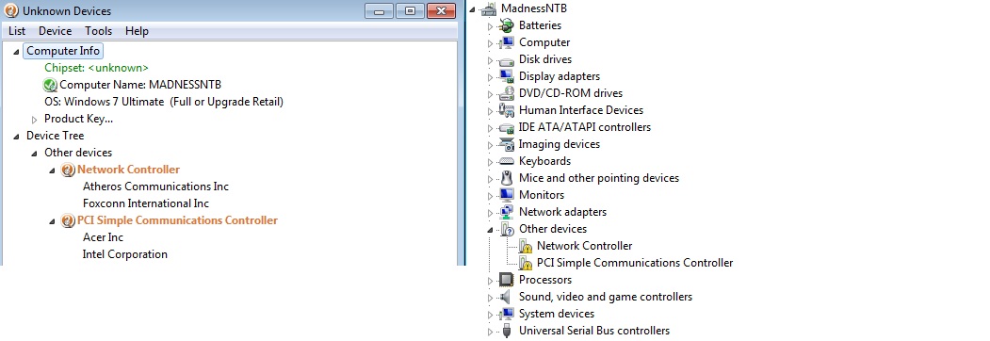The height and width of the screenshot is (341, 990).
Task: Select Foxconn International Inc
Action: point(146,204)
